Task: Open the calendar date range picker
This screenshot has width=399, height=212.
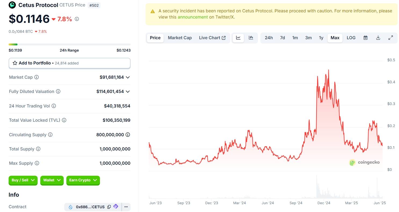Action: tap(365, 38)
